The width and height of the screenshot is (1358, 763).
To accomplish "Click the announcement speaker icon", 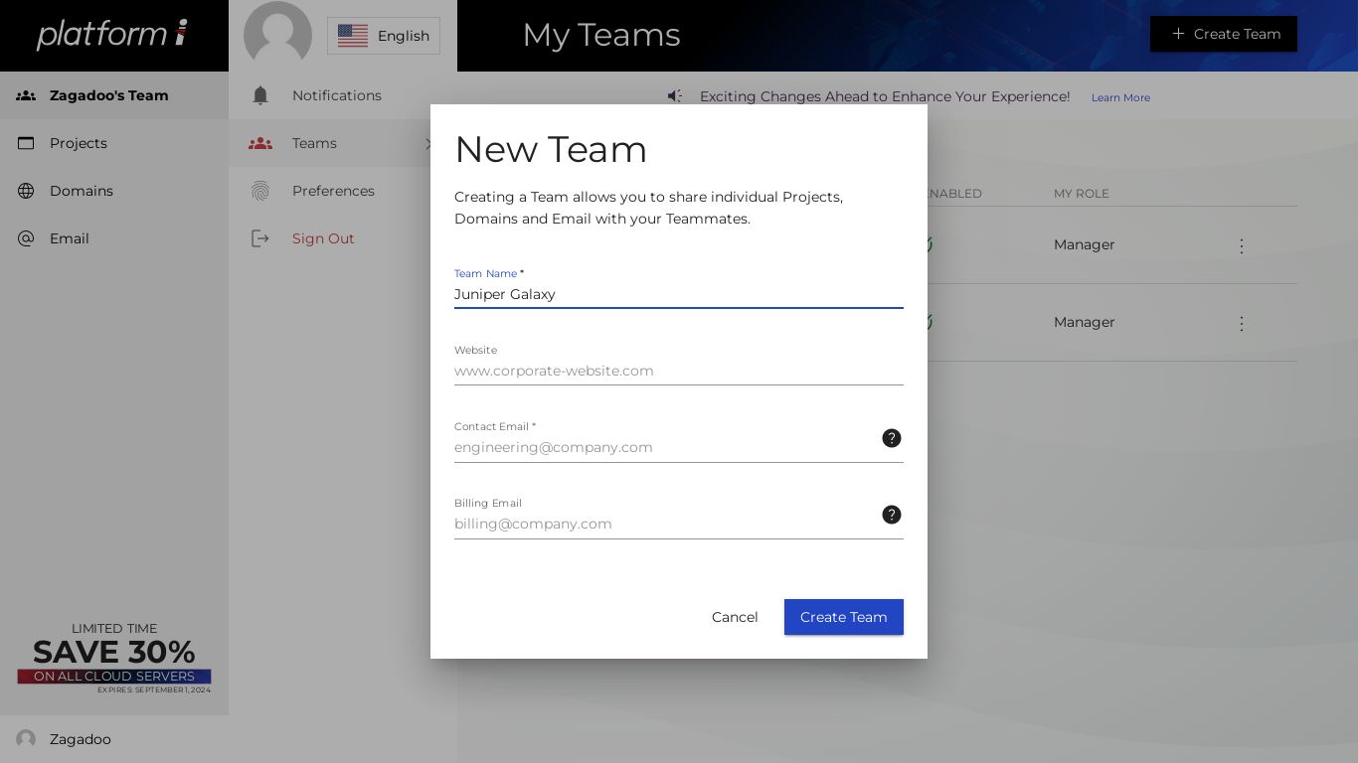I will pos(676,95).
